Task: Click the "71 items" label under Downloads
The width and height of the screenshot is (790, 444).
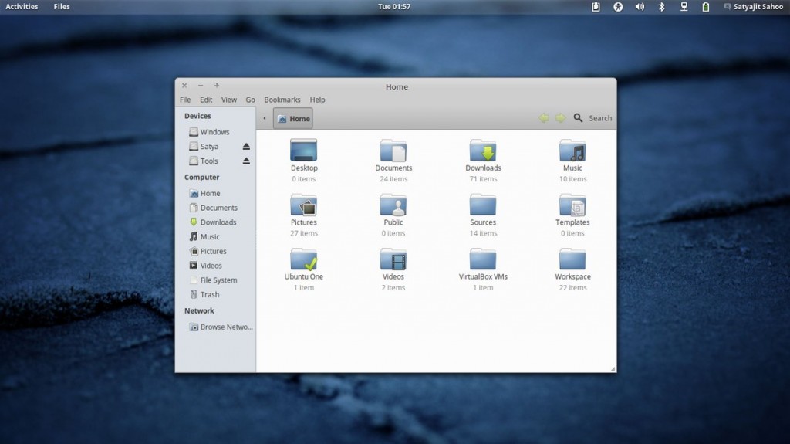Action: tap(483, 179)
